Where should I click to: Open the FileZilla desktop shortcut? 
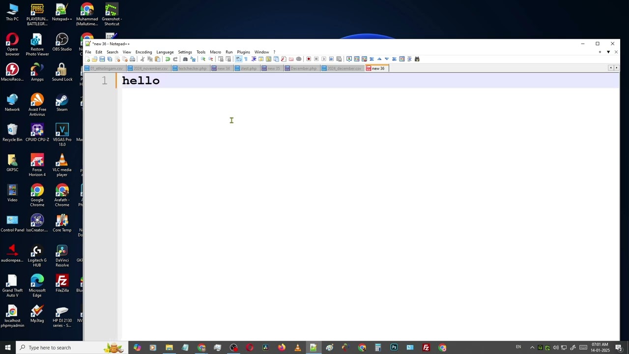pyautogui.click(x=62, y=284)
